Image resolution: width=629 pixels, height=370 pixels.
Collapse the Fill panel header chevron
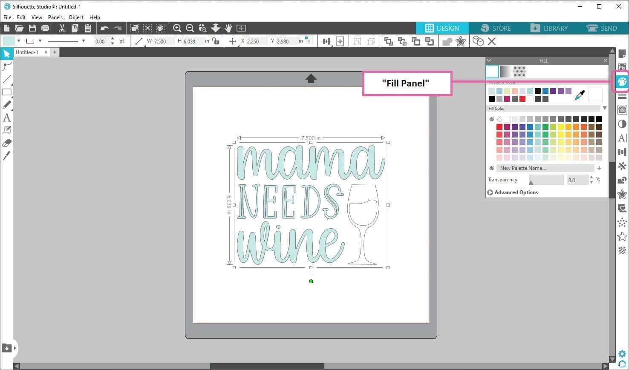click(x=489, y=60)
